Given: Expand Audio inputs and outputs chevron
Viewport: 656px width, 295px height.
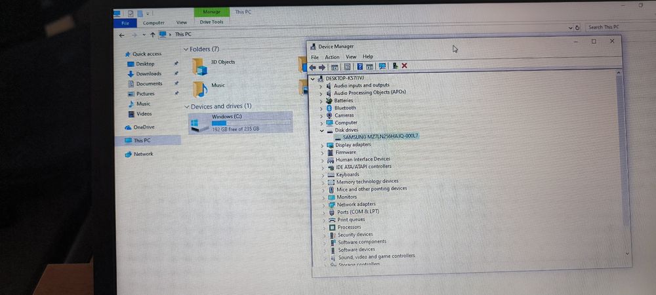Looking at the screenshot, I should click(x=321, y=86).
